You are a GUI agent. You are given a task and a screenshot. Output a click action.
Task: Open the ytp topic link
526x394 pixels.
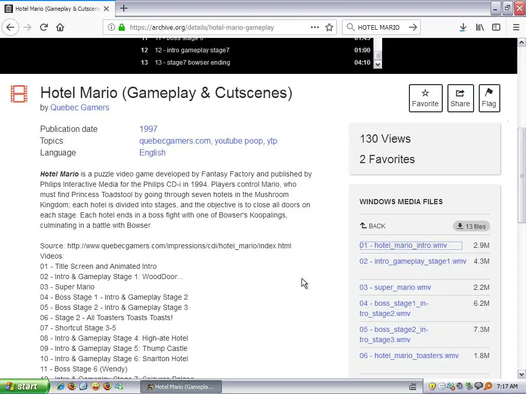[272, 141]
